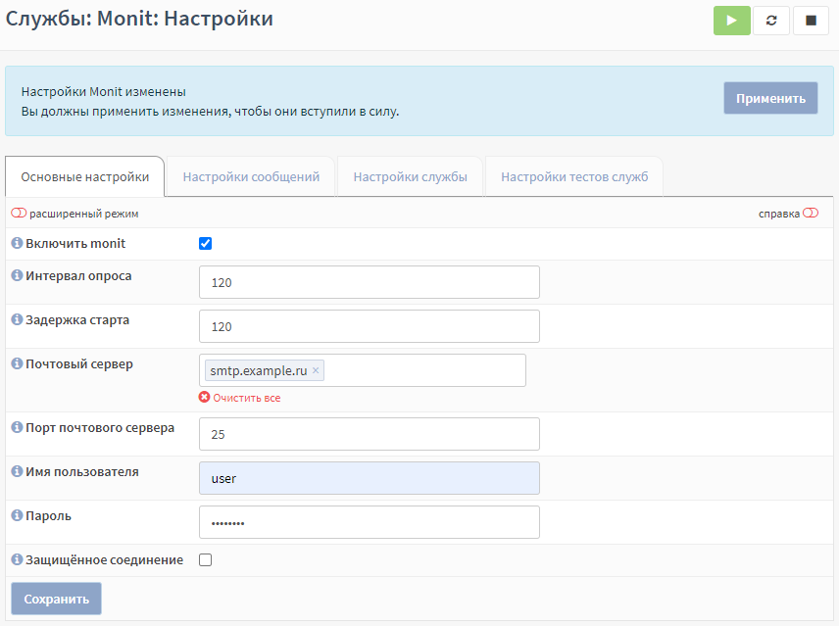Stop the Monit service with stop icon
Screen dimensions: 839x626
coord(811,21)
